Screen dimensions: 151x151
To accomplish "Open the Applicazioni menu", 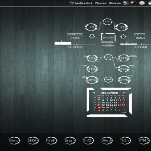I will (83, 3).
